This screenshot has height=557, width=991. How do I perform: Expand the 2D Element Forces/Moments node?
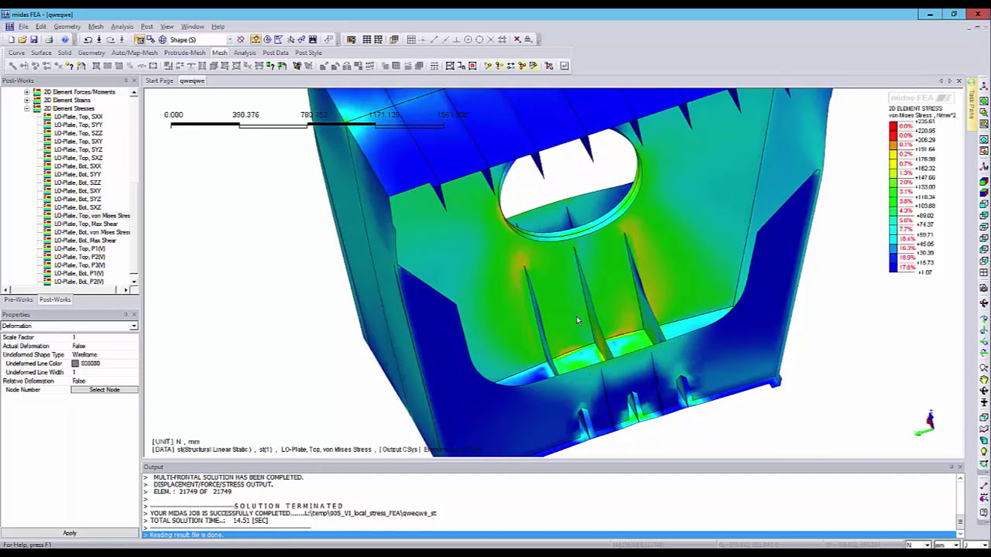pyautogui.click(x=27, y=92)
